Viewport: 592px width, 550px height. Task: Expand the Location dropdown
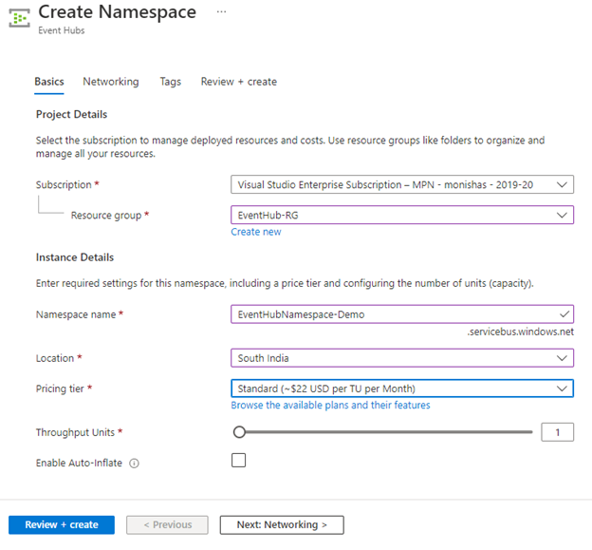coord(402,358)
